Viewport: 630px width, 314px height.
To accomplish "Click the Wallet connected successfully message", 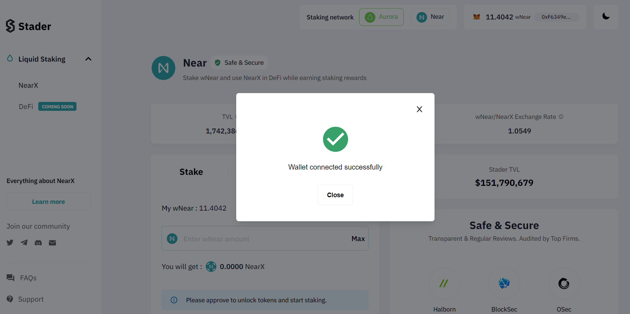I will pos(335,167).
